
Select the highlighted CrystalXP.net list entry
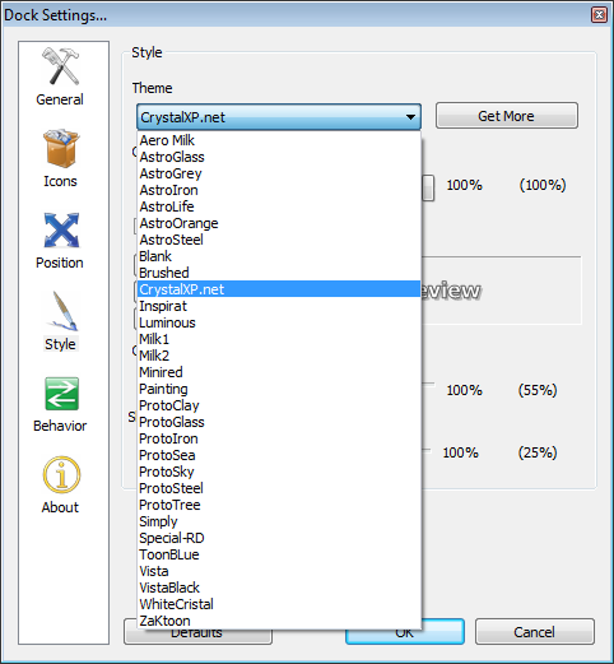coord(181,290)
